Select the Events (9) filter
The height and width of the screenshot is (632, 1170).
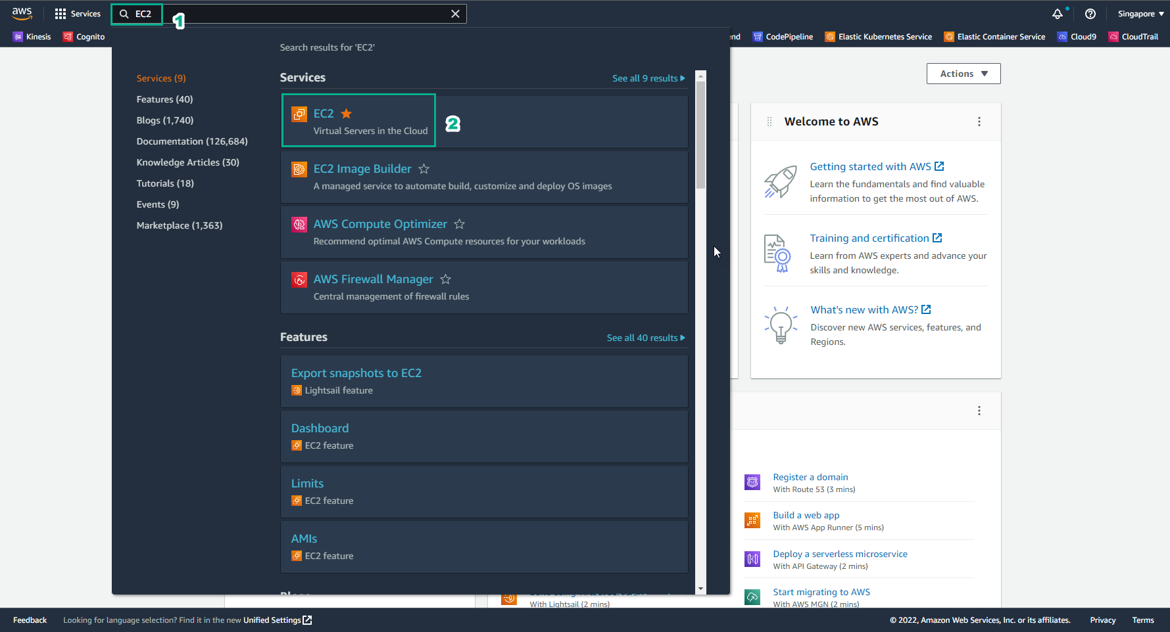pos(158,204)
